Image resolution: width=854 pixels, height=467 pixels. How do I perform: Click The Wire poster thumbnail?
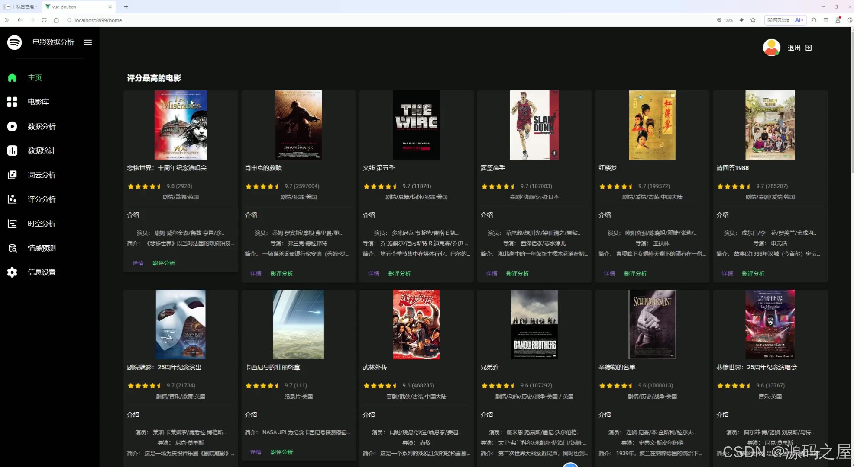(416, 125)
